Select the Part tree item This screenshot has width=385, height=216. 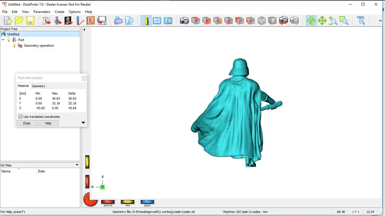pyautogui.click(x=21, y=40)
